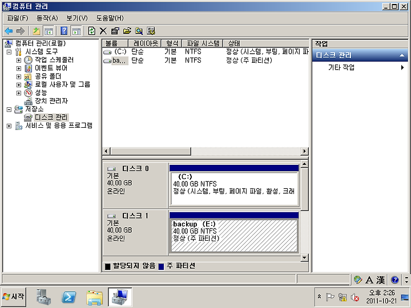
Task: Open the 보기(V) menu
Action: coord(77,18)
